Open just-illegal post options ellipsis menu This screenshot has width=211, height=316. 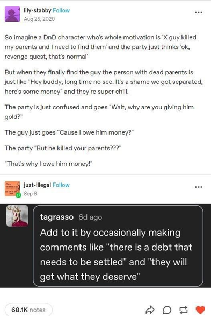(x=199, y=187)
